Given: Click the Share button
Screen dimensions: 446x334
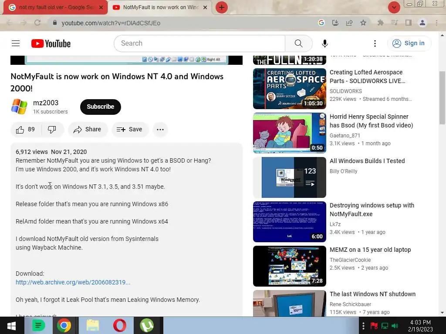Looking at the screenshot, I should pos(88,130).
